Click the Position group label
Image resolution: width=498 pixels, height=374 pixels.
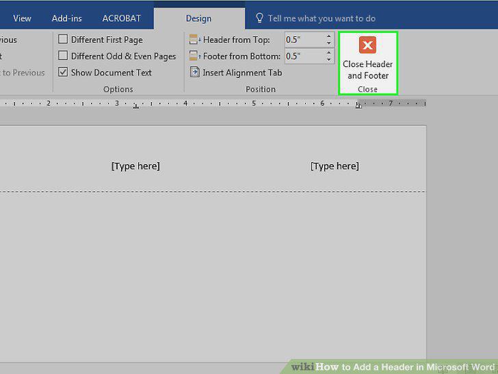[x=261, y=89]
